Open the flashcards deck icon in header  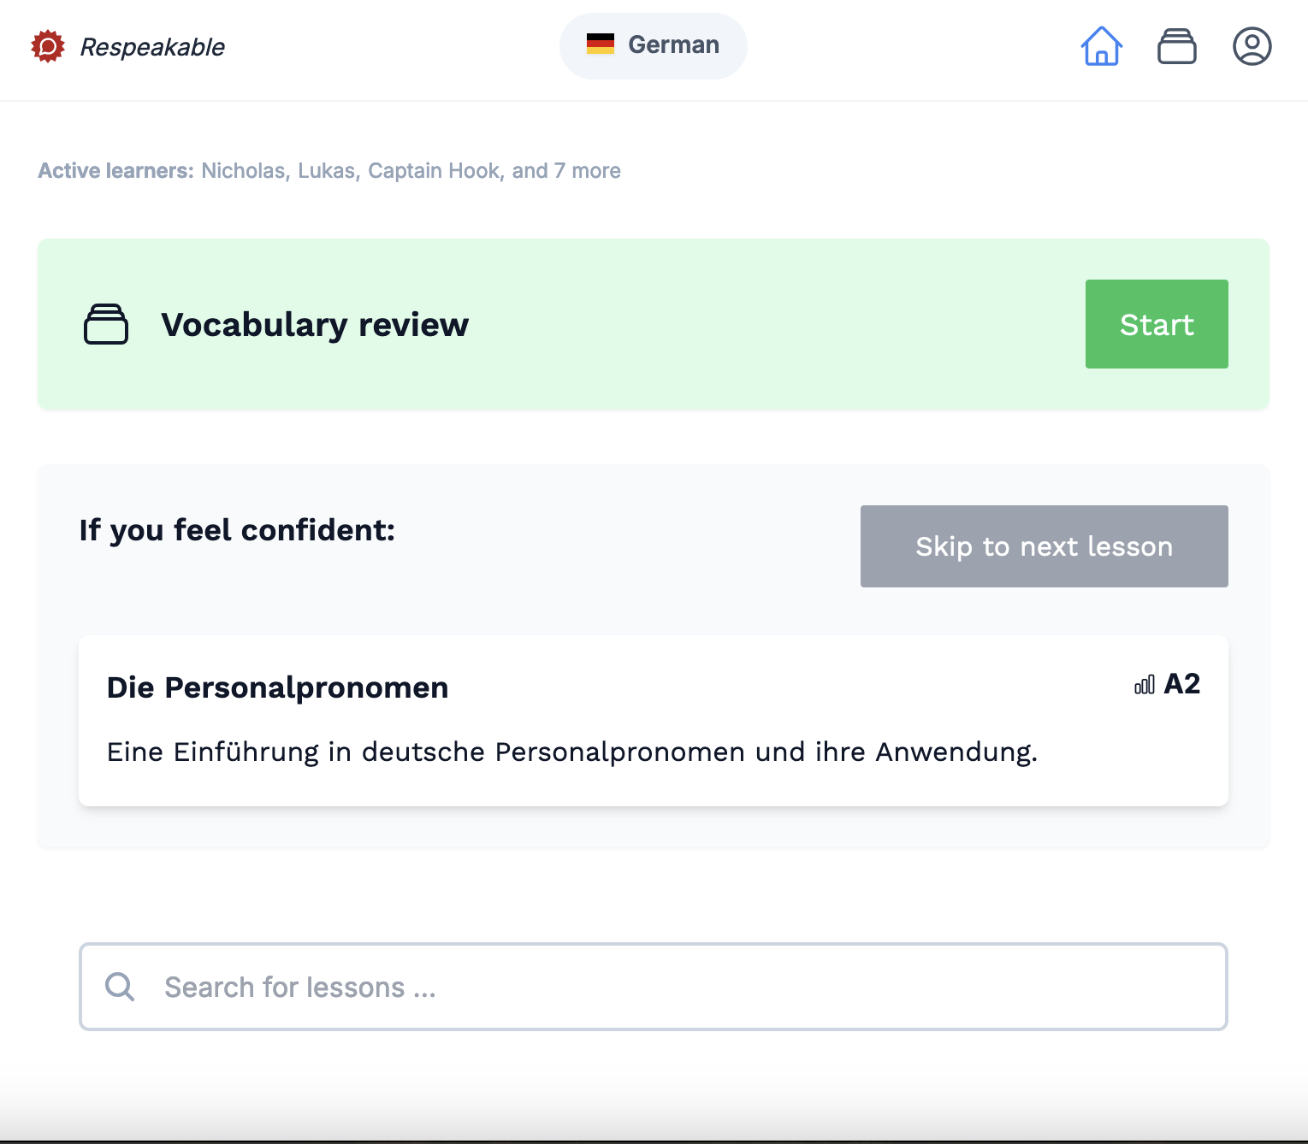point(1176,46)
